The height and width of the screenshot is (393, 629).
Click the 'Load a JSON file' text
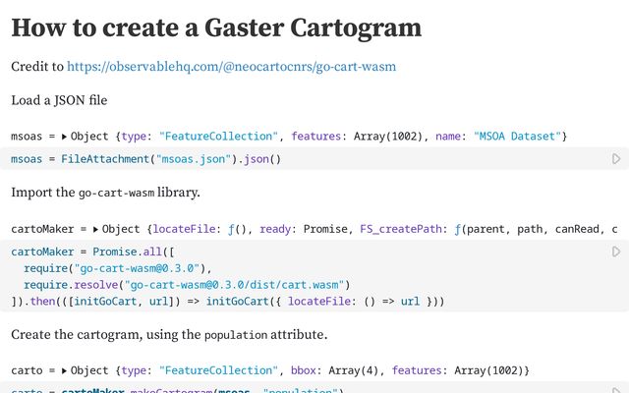click(x=59, y=100)
